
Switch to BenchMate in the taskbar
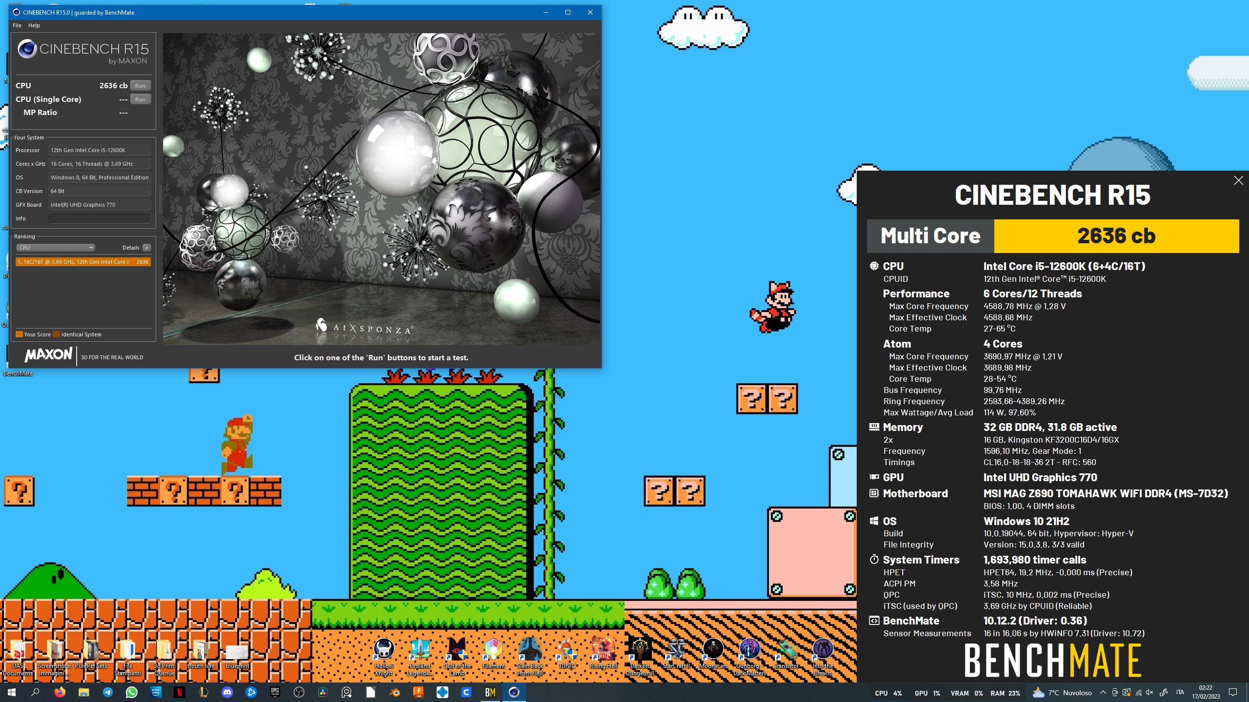pos(490,692)
